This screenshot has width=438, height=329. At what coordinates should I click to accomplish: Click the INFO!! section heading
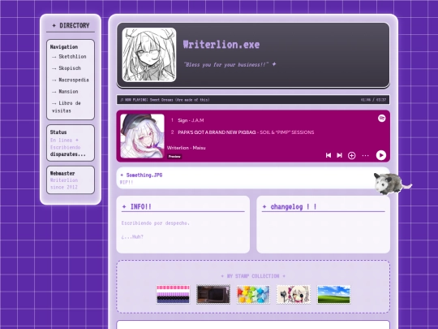pos(136,207)
